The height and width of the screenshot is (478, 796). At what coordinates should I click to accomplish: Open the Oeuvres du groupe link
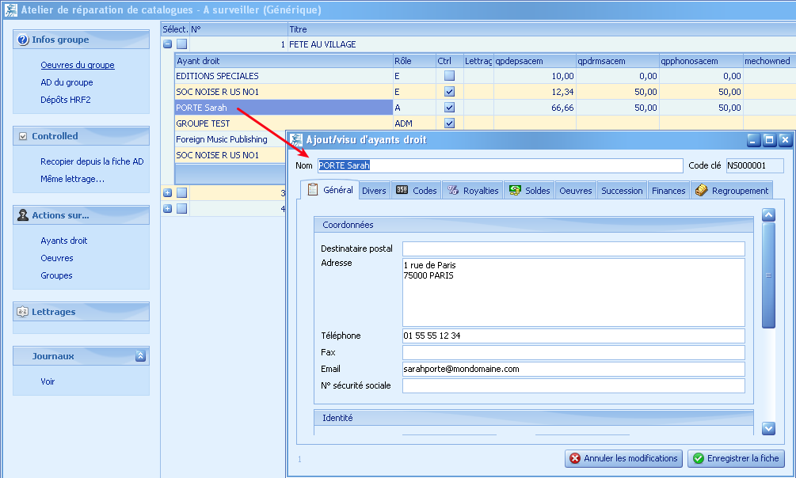[x=78, y=65]
